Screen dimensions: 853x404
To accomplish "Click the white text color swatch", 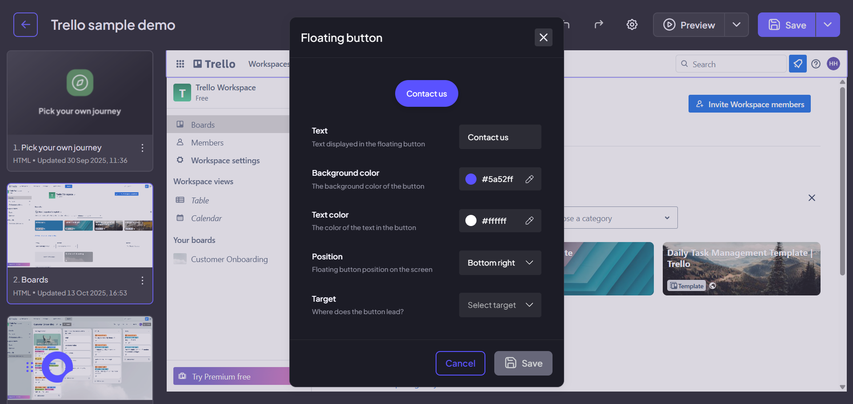I will tap(471, 221).
